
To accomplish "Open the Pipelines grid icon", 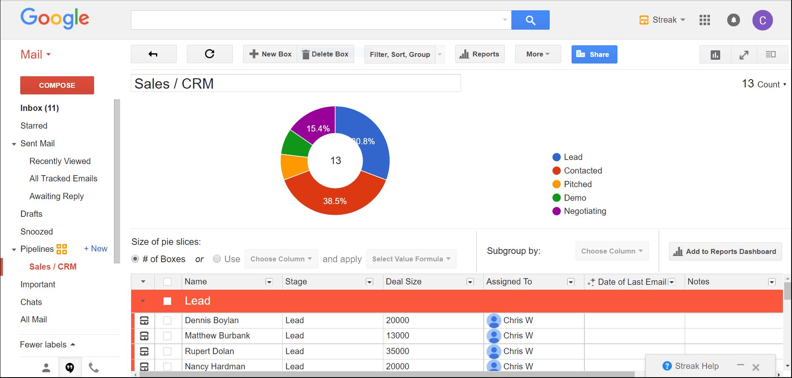I will (61, 249).
